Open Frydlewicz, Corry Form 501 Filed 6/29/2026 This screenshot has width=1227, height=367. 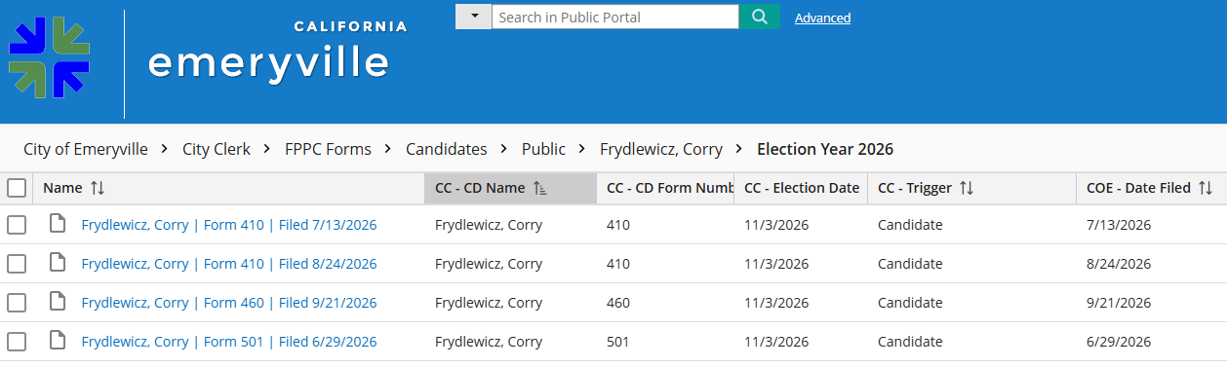pos(229,342)
